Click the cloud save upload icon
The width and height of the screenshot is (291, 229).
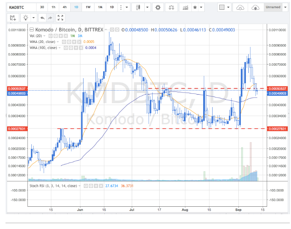tap(255, 7)
